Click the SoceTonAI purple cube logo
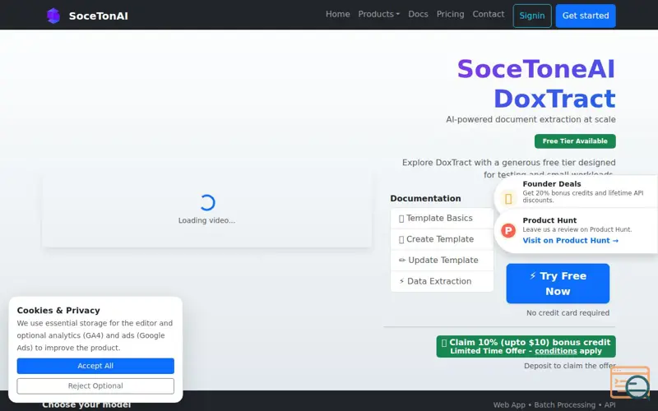 (53, 16)
